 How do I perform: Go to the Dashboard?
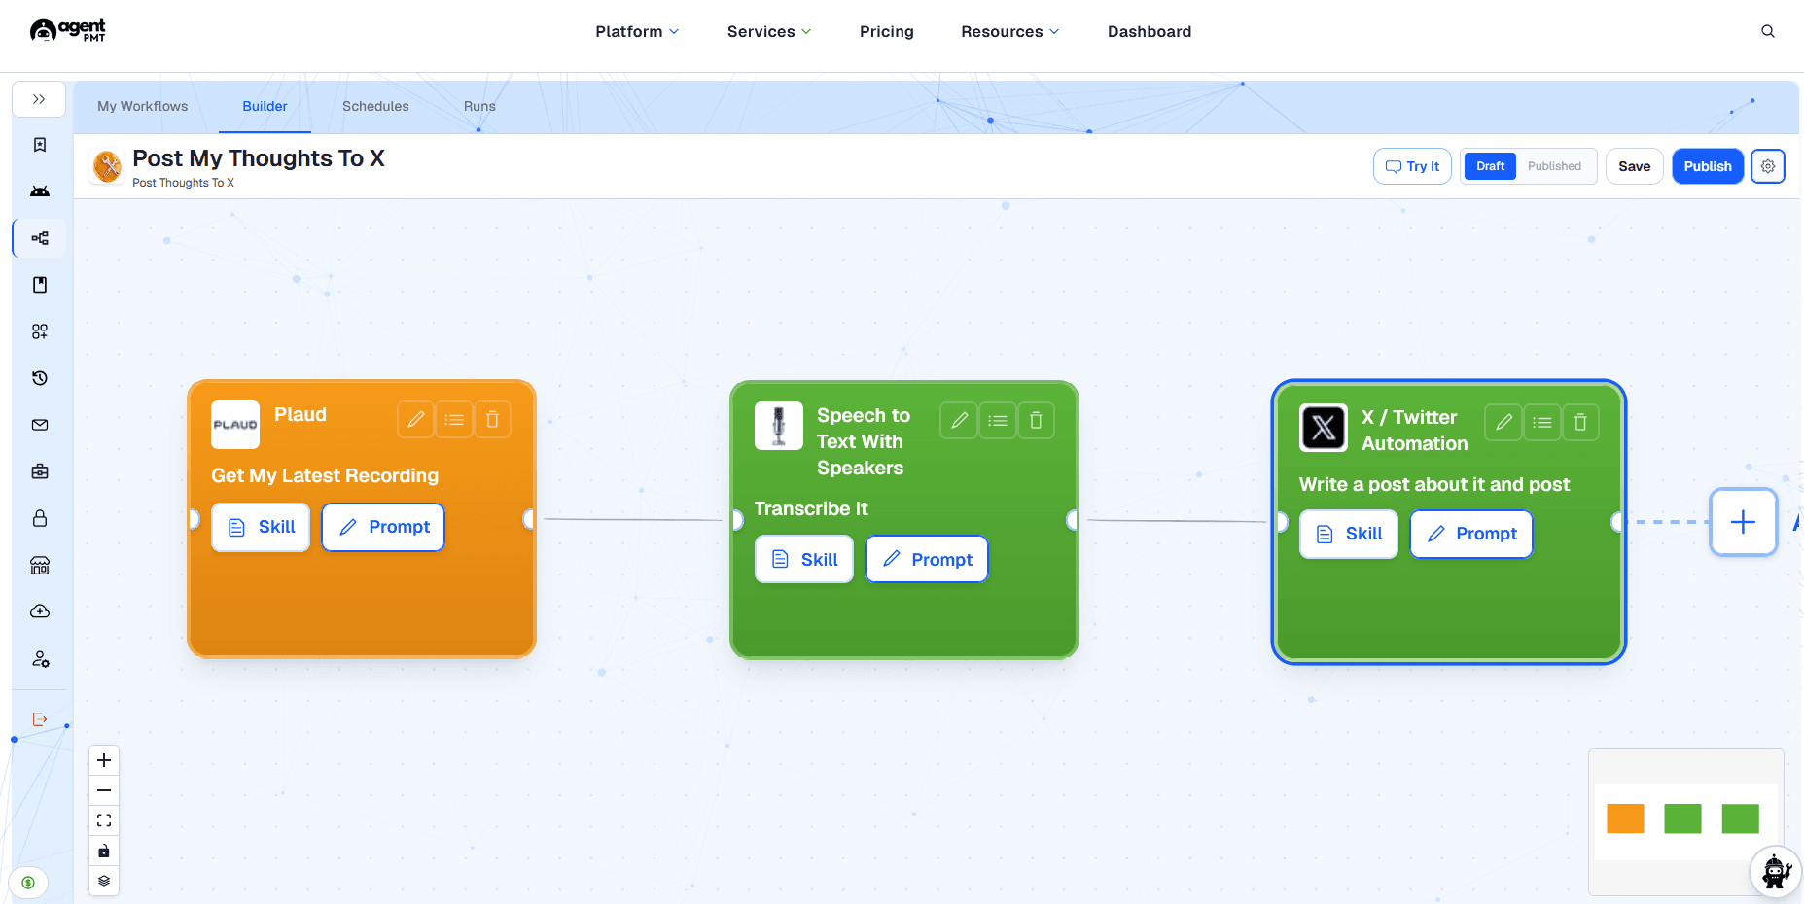tap(1150, 31)
